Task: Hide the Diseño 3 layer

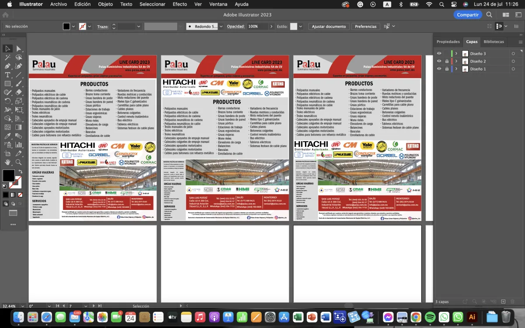Action: 439,54
